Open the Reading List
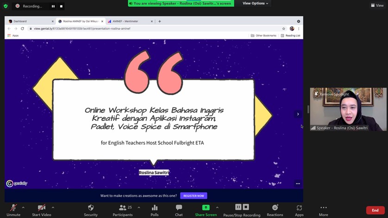 click(290, 36)
